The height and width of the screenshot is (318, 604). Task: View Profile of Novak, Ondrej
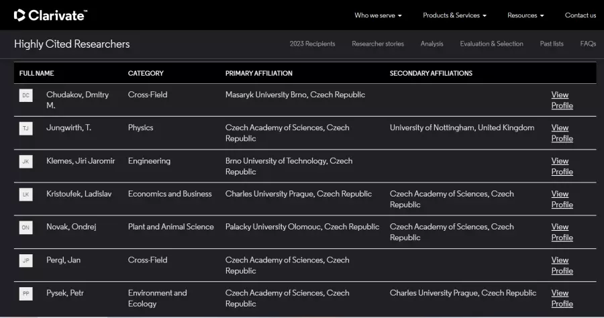(562, 232)
